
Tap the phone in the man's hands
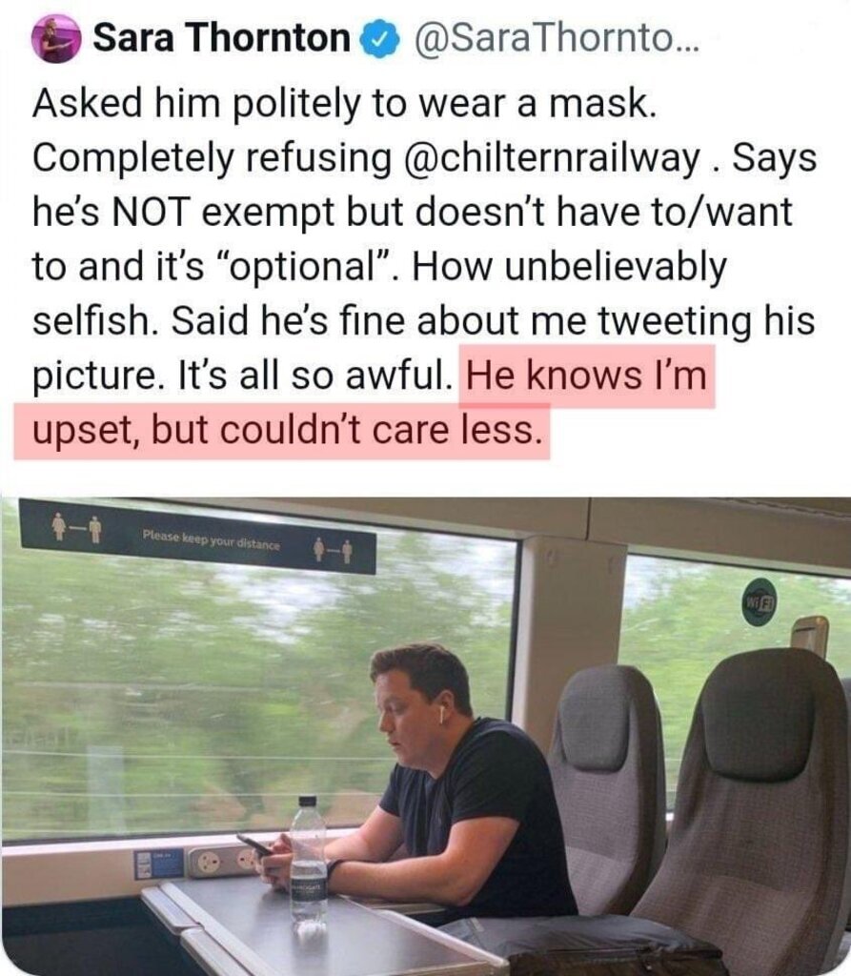point(254,844)
